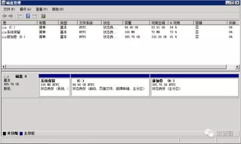This screenshot has width=241, height=144.
Task: Open the 操作(A) menu
Action: click(x=25, y=9)
